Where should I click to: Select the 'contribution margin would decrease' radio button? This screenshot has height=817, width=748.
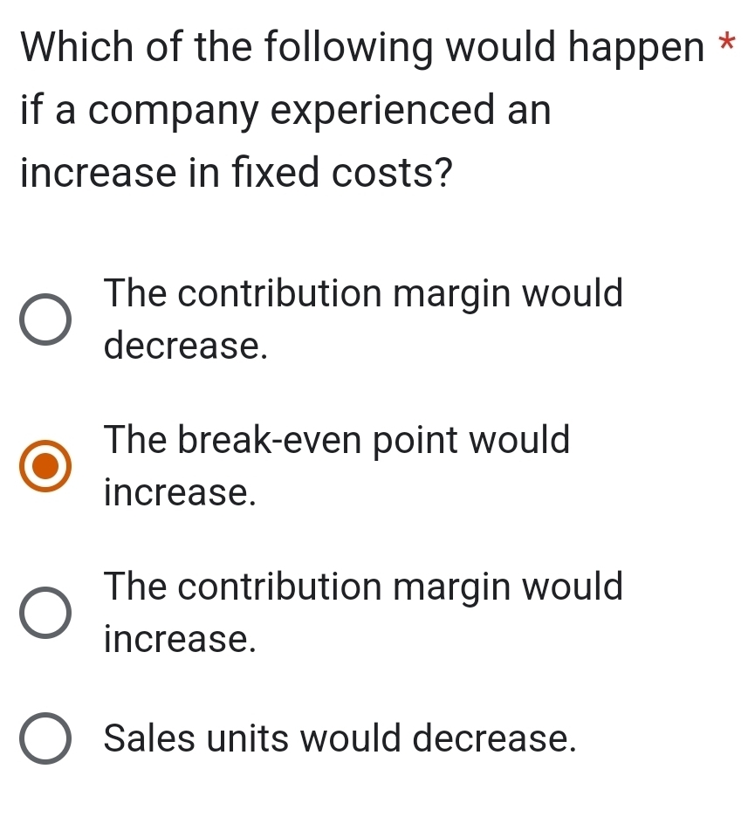pyautogui.click(x=45, y=319)
